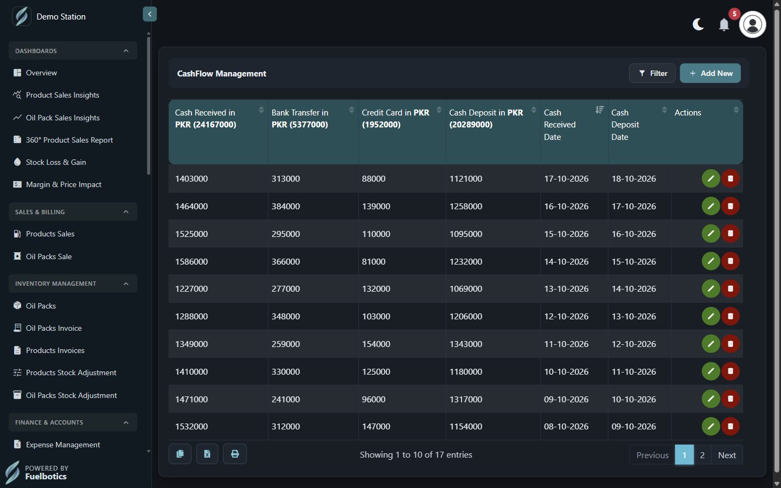
Task: Print the table with printer icon
Action: pyautogui.click(x=235, y=454)
